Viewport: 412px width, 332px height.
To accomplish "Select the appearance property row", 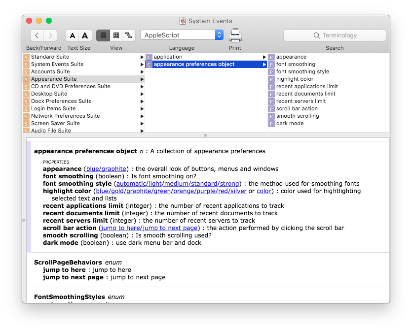I will point(329,57).
